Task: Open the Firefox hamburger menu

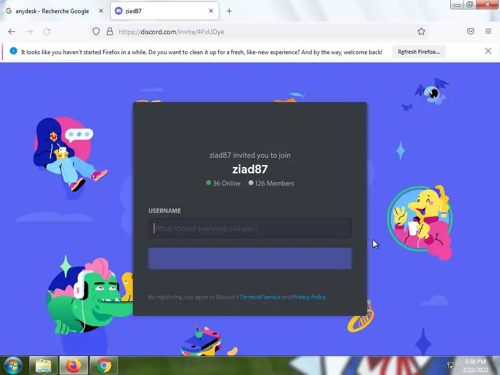Action: coord(488,31)
